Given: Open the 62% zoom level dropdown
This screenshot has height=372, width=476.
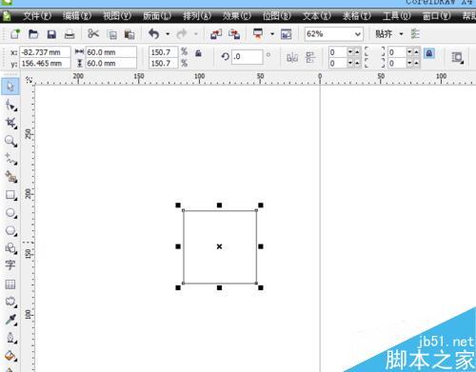Looking at the screenshot, I should point(358,34).
